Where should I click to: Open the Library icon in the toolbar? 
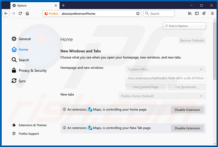click(190, 13)
